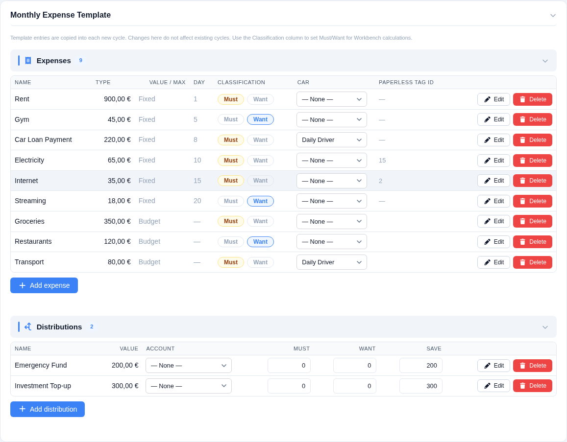Click trash icon in Groceries row
Screen dimensions: 567x442
[522, 221]
